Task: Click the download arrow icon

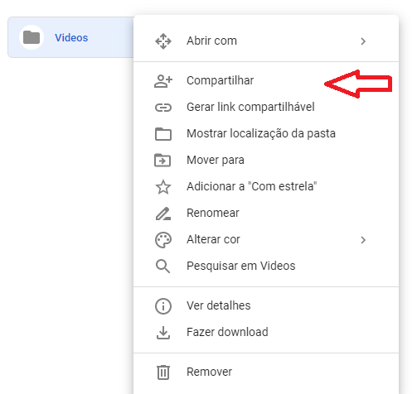Action: pos(163,333)
